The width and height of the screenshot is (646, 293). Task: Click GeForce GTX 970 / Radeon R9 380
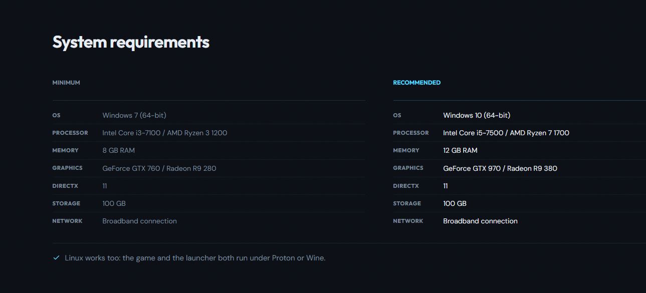[x=500, y=168]
